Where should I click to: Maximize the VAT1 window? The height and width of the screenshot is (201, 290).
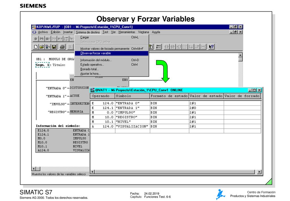tap(255, 90)
